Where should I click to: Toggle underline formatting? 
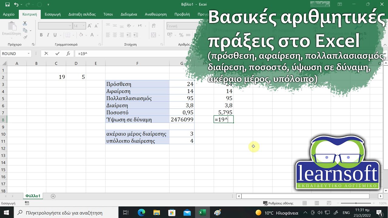(55, 35)
